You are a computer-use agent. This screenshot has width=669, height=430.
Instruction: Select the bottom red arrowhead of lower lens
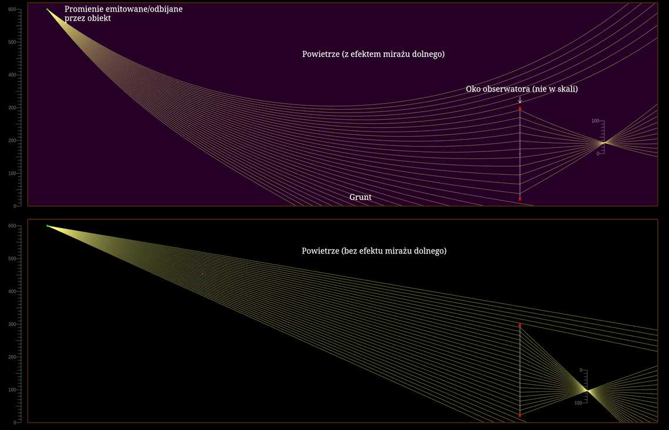[519, 415]
